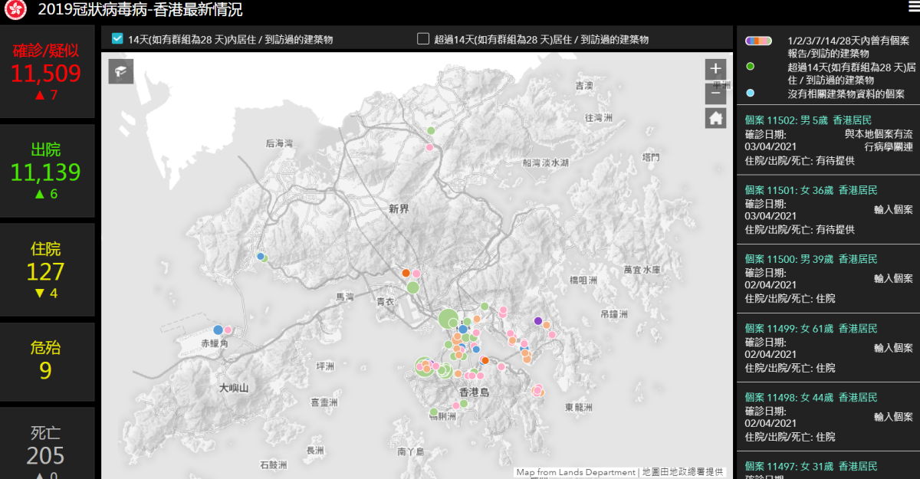This screenshot has width=920, height=479.
Task: Reset map to home extent
Action: pyautogui.click(x=715, y=118)
